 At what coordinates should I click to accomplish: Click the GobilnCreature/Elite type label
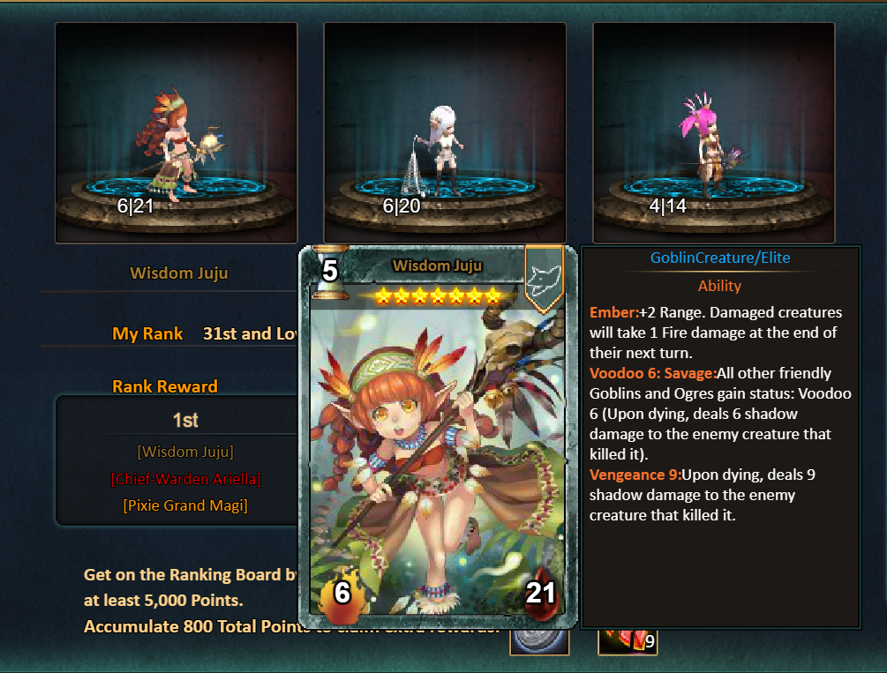pyautogui.click(x=720, y=258)
